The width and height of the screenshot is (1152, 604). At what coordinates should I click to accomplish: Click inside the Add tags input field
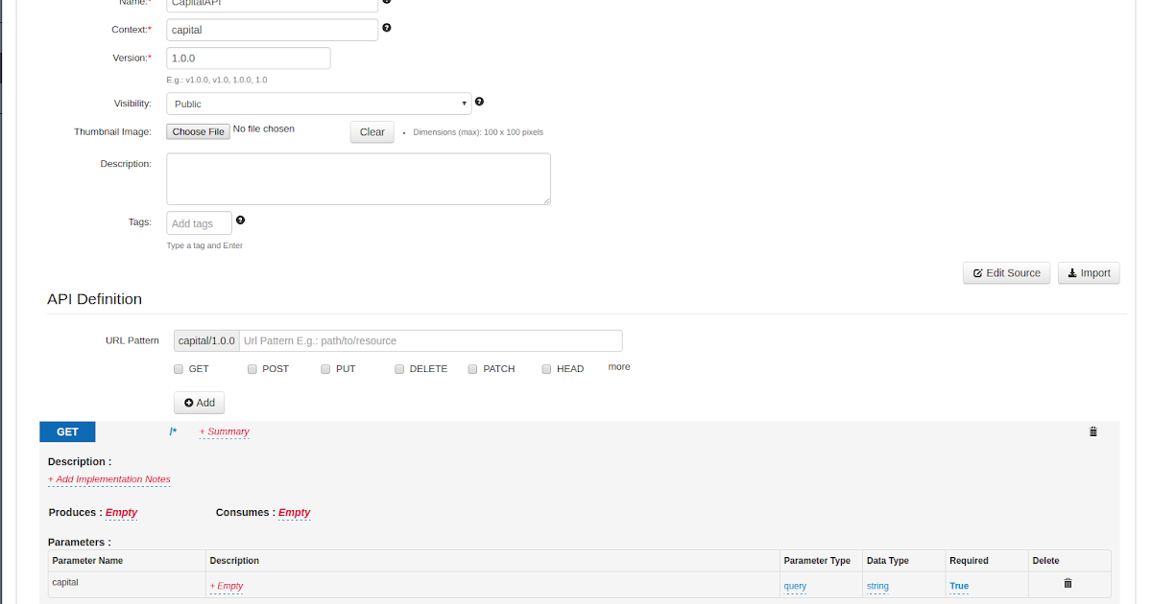point(198,222)
